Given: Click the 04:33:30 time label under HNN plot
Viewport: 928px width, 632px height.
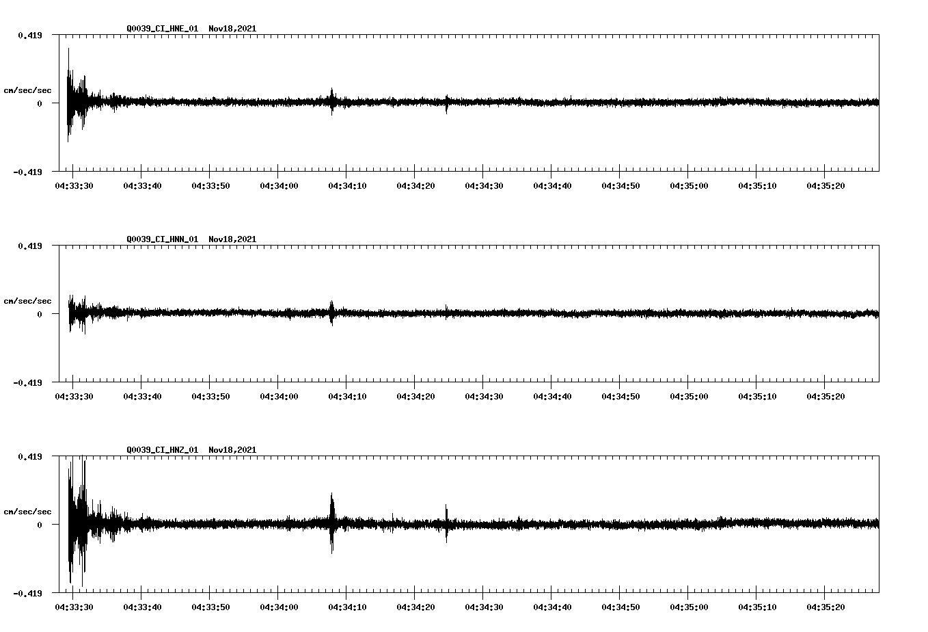Looking at the screenshot, I should [74, 397].
